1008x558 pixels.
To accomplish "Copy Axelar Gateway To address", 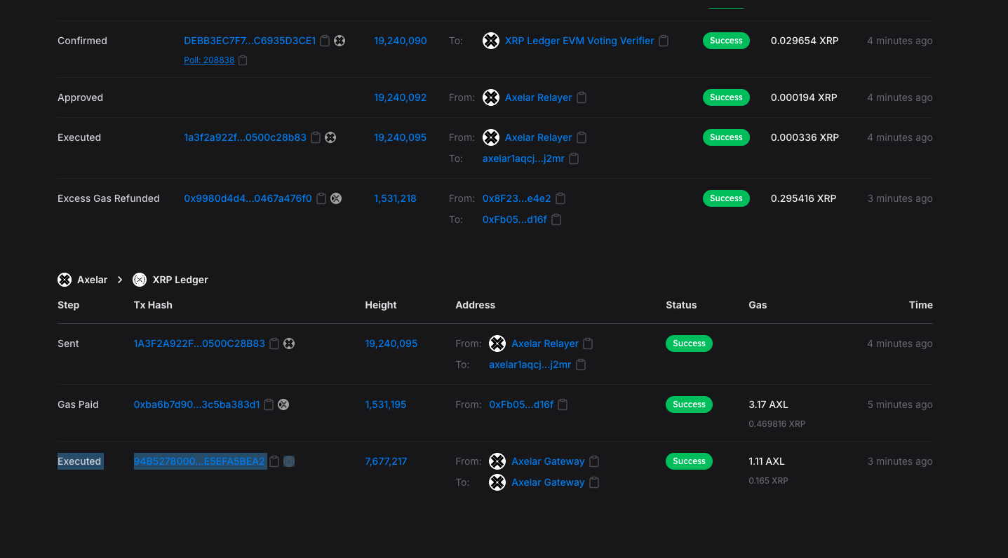I will pyautogui.click(x=594, y=482).
